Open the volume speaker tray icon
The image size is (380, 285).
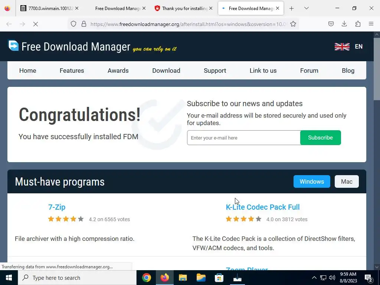click(332, 278)
